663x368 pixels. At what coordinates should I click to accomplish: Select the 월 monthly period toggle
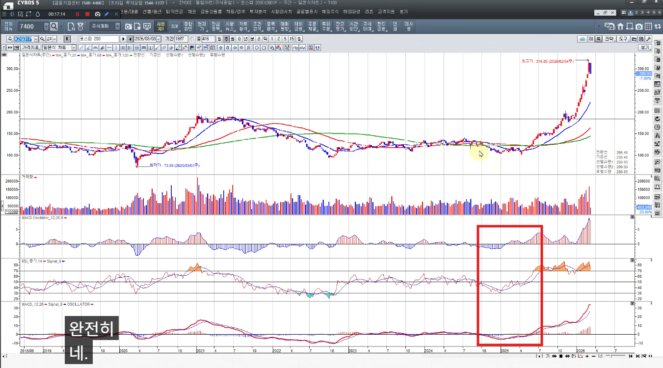[233, 39]
